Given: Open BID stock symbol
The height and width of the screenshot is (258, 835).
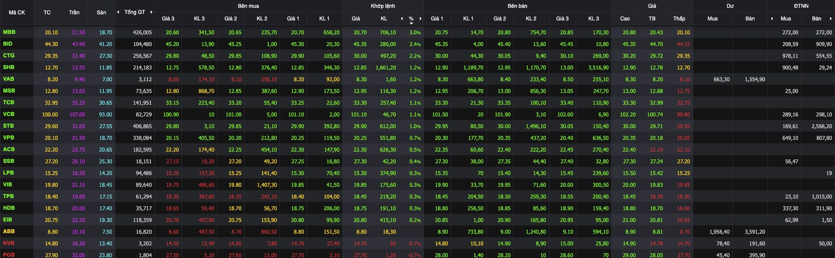Looking at the screenshot, I should tap(8, 44).
